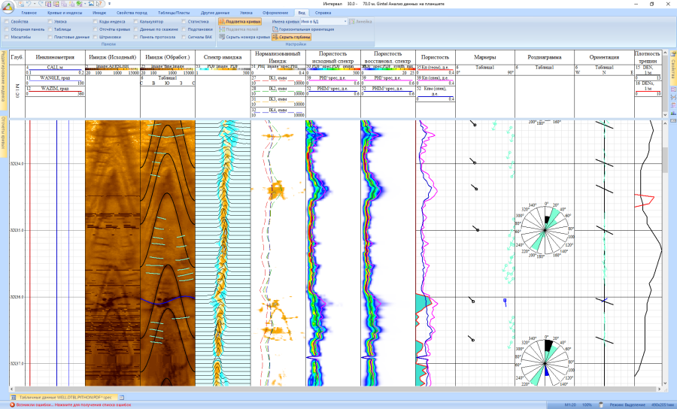Click Скрыть номера кривых button
Screen dimensions: 677x409
tap(244, 37)
